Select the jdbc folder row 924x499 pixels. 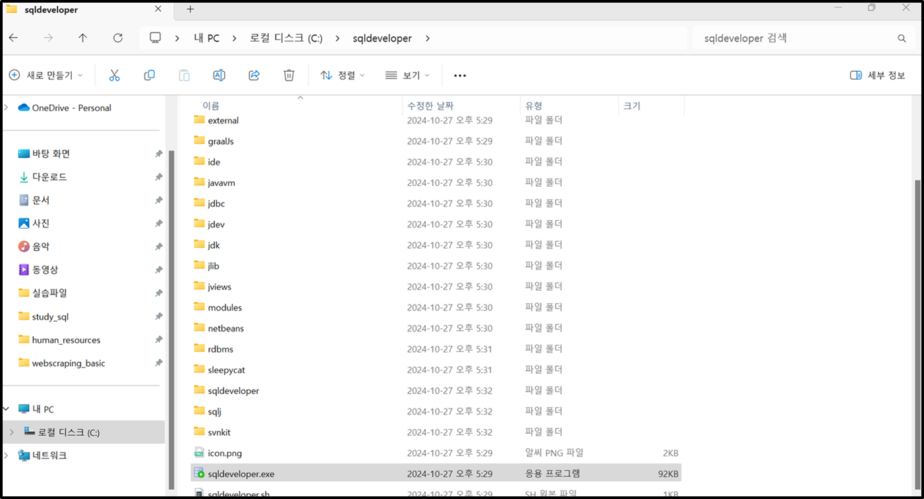pyautogui.click(x=437, y=203)
